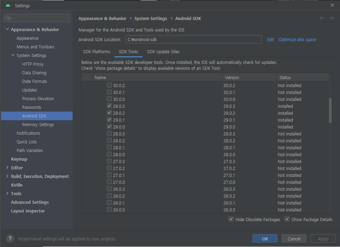Image resolution: width=340 pixels, height=247 pixels.
Task: Uncheck the 29.0.1 checkbox
Action: pos(109,120)
